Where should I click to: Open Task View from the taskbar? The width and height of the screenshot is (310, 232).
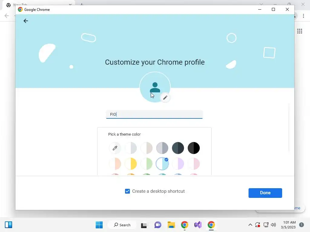click(144, 225)
